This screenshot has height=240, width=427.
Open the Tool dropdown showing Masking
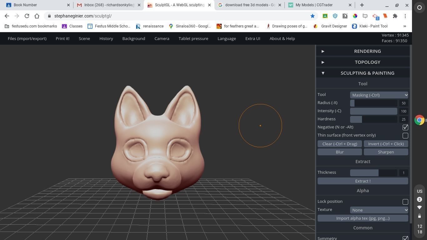click(379, 95)
